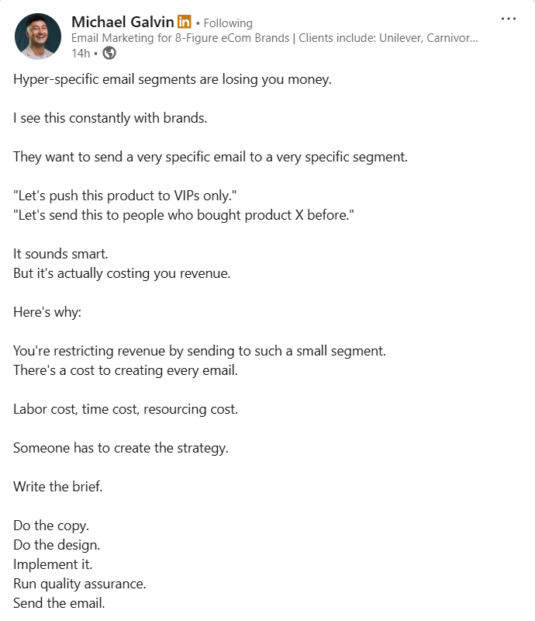Click the opening line about hyper-specific email segments
The width and height of the screenshot is (535, 621).
[x=172, y=80]
